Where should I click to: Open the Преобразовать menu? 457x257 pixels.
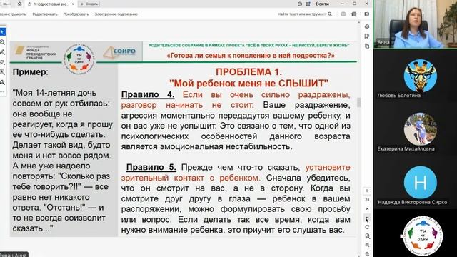coord(76,14)
